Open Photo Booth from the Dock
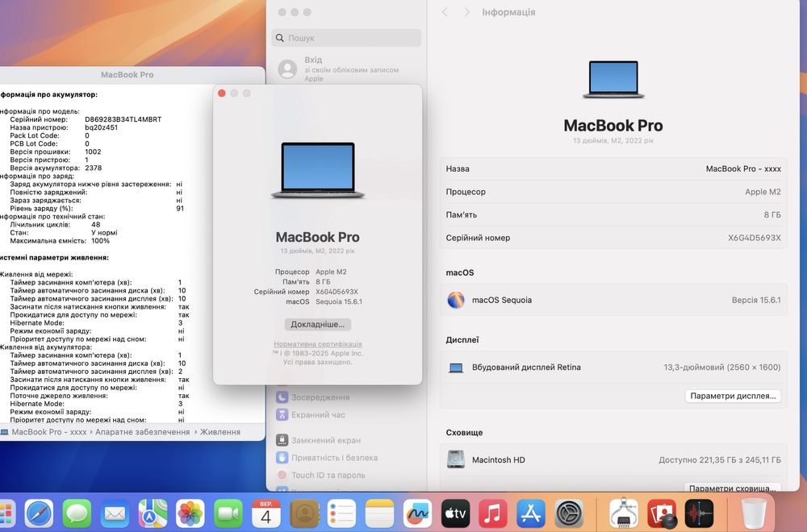807x532 pixels. 662,513
